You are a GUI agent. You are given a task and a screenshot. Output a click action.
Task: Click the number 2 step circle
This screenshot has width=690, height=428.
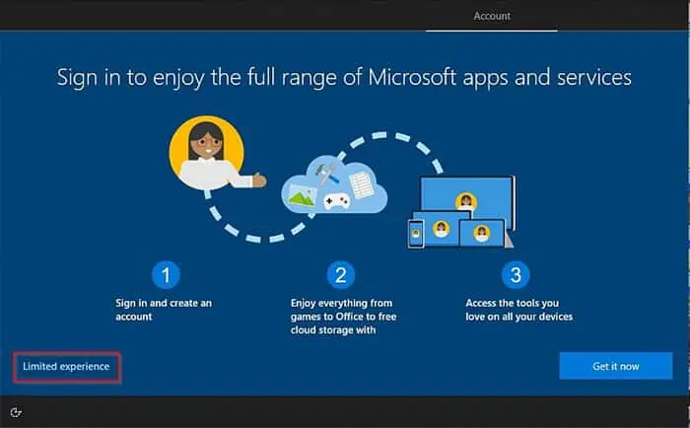(x=341, y=275)
